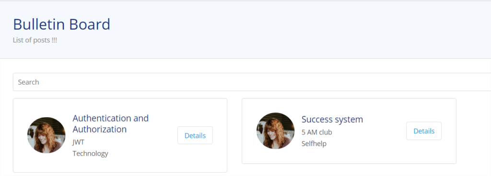Click avatar photo on Authentication and Authorization card
The width and height of the screenshot is (491, 176).
(x=47, y=135)
